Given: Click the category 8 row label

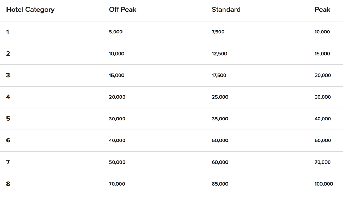Looking at the screenshot, I should pyautogui.click(x=8, y=184).
